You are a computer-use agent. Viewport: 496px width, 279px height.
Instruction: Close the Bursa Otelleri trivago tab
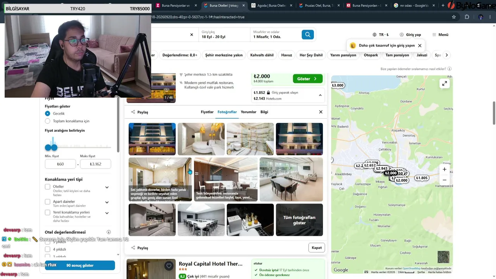[x=244, y=5]
